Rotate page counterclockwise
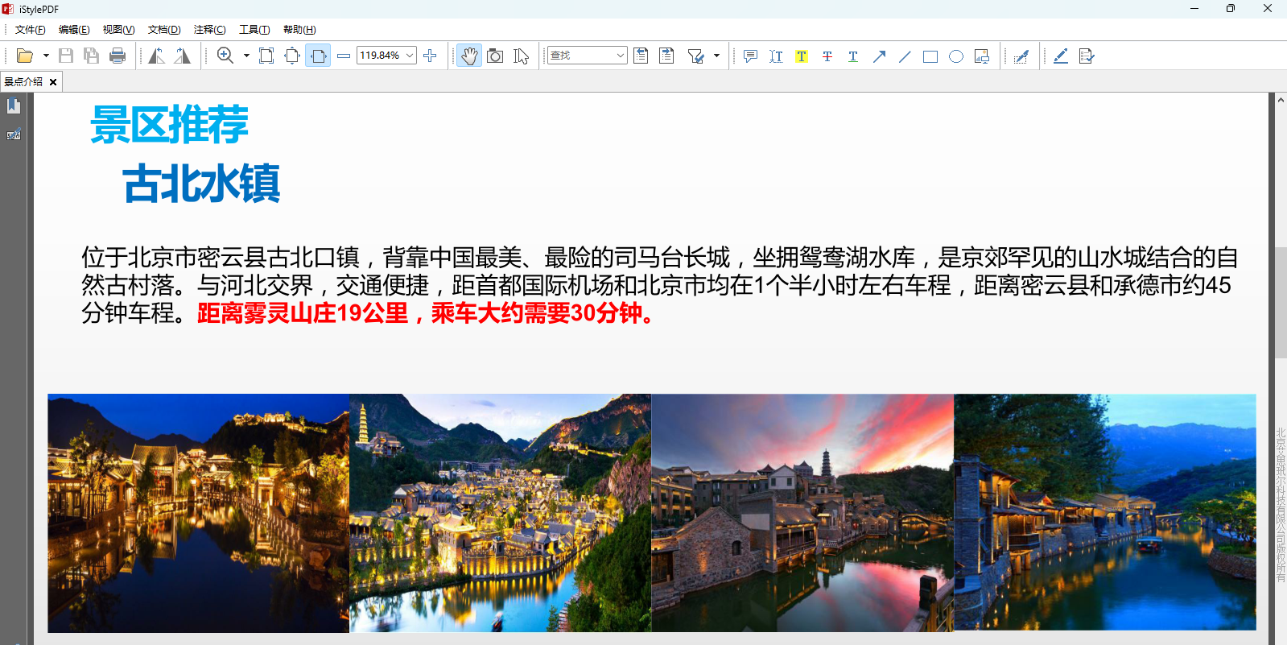The width and height of the screenshot is (1287, 645). (x=157, y=56)
